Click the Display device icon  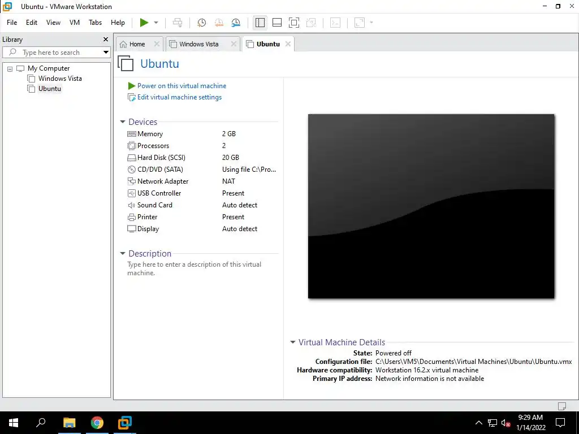click(x=131, y=229)
